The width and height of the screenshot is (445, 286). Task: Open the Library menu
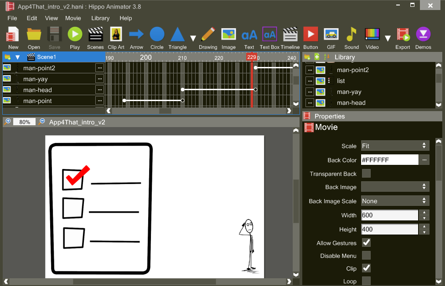pos(100,18)
